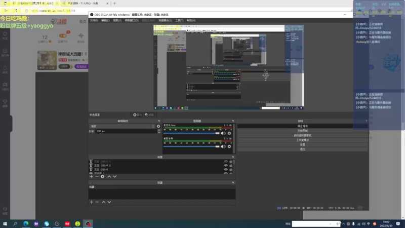Expand the taskbar address bar dropdown
Screen dimensions: 405x228
pos(331,224)
